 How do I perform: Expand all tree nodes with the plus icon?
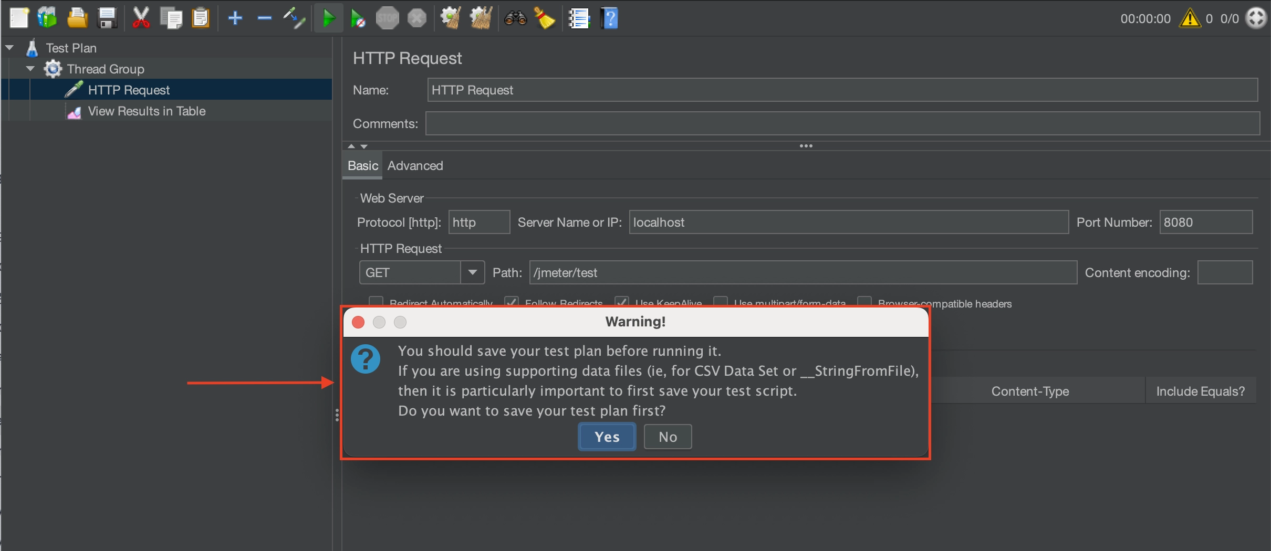(235, 18)
